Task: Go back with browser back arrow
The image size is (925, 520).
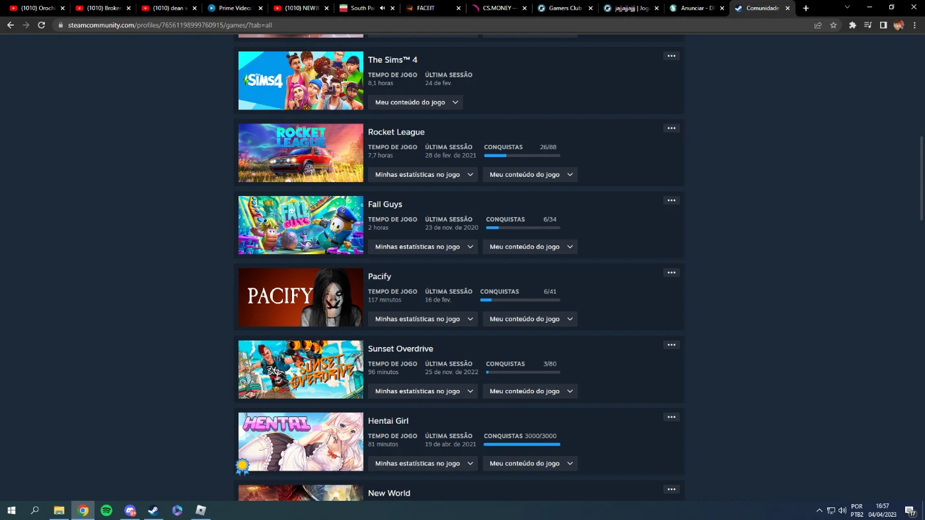Action: [10, 25]
